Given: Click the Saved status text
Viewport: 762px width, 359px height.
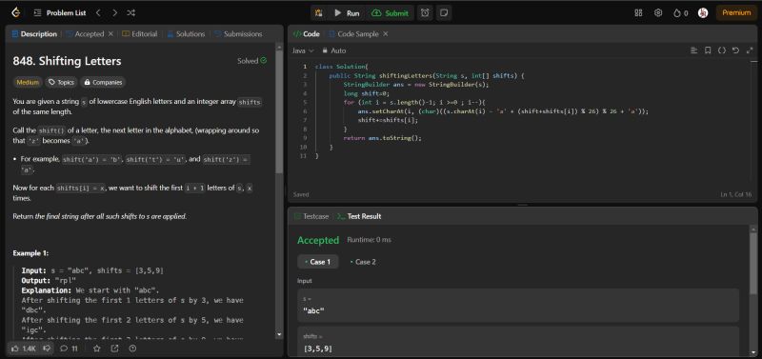Looking at the screenshot, I should tap(301, 195).
